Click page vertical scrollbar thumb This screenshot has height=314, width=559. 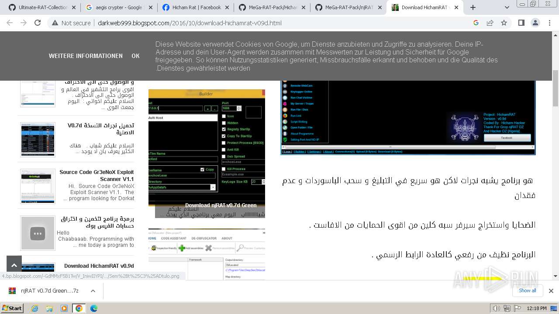point(556,88)
